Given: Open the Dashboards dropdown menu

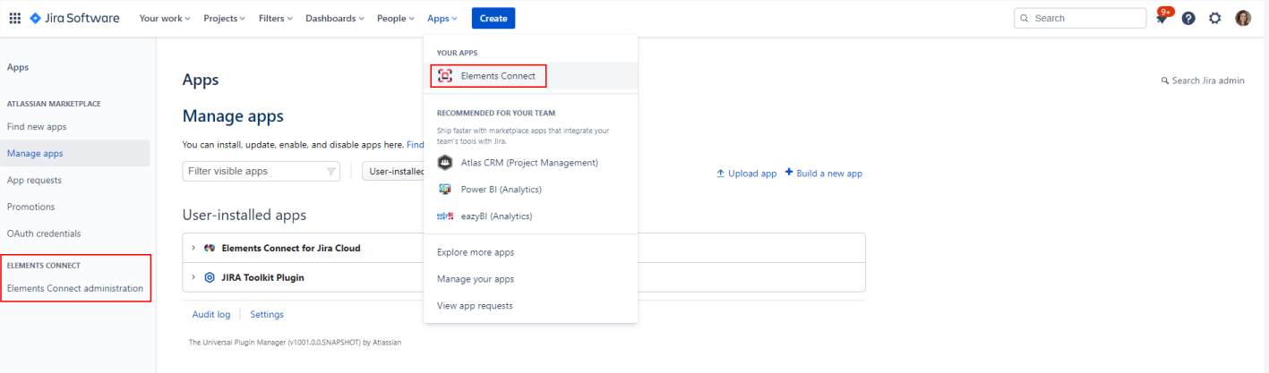Looking at the screenshot, I should (x=335, y=19).
